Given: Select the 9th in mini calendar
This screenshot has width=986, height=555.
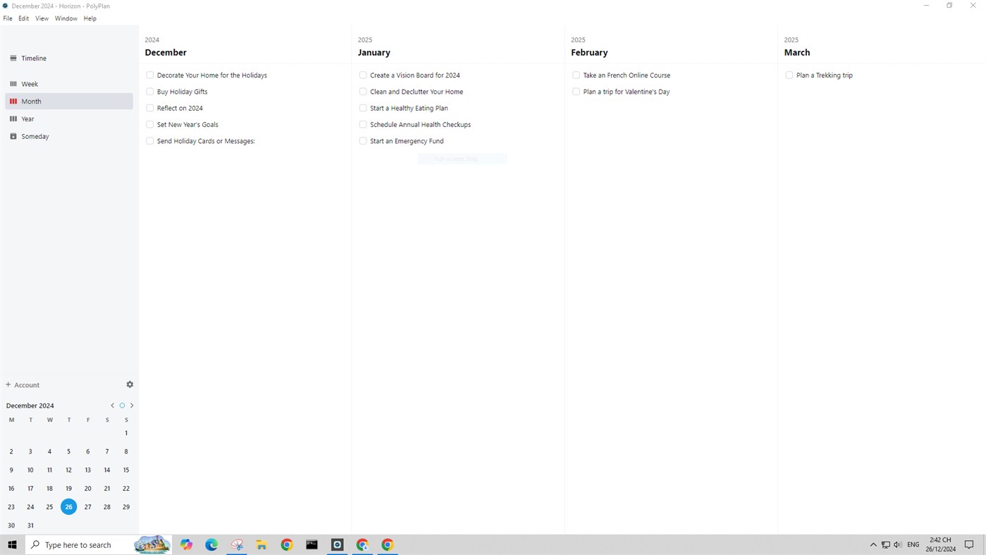Looking at the screenshot, I should (11, 470).
